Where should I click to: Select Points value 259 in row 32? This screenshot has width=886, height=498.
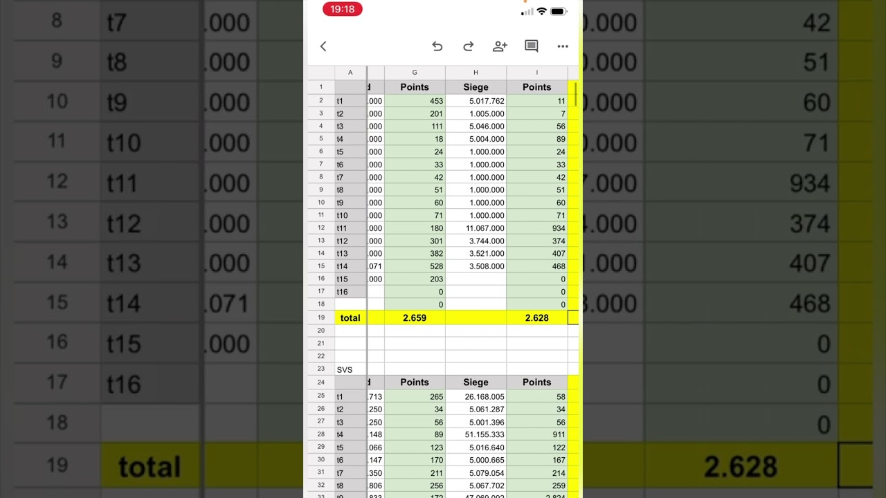[x=537, y=486]
